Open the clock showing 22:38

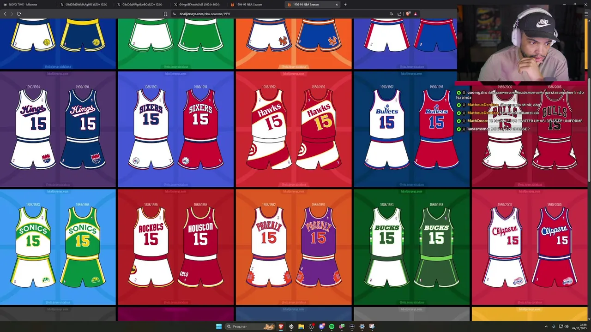click(579, 326)
